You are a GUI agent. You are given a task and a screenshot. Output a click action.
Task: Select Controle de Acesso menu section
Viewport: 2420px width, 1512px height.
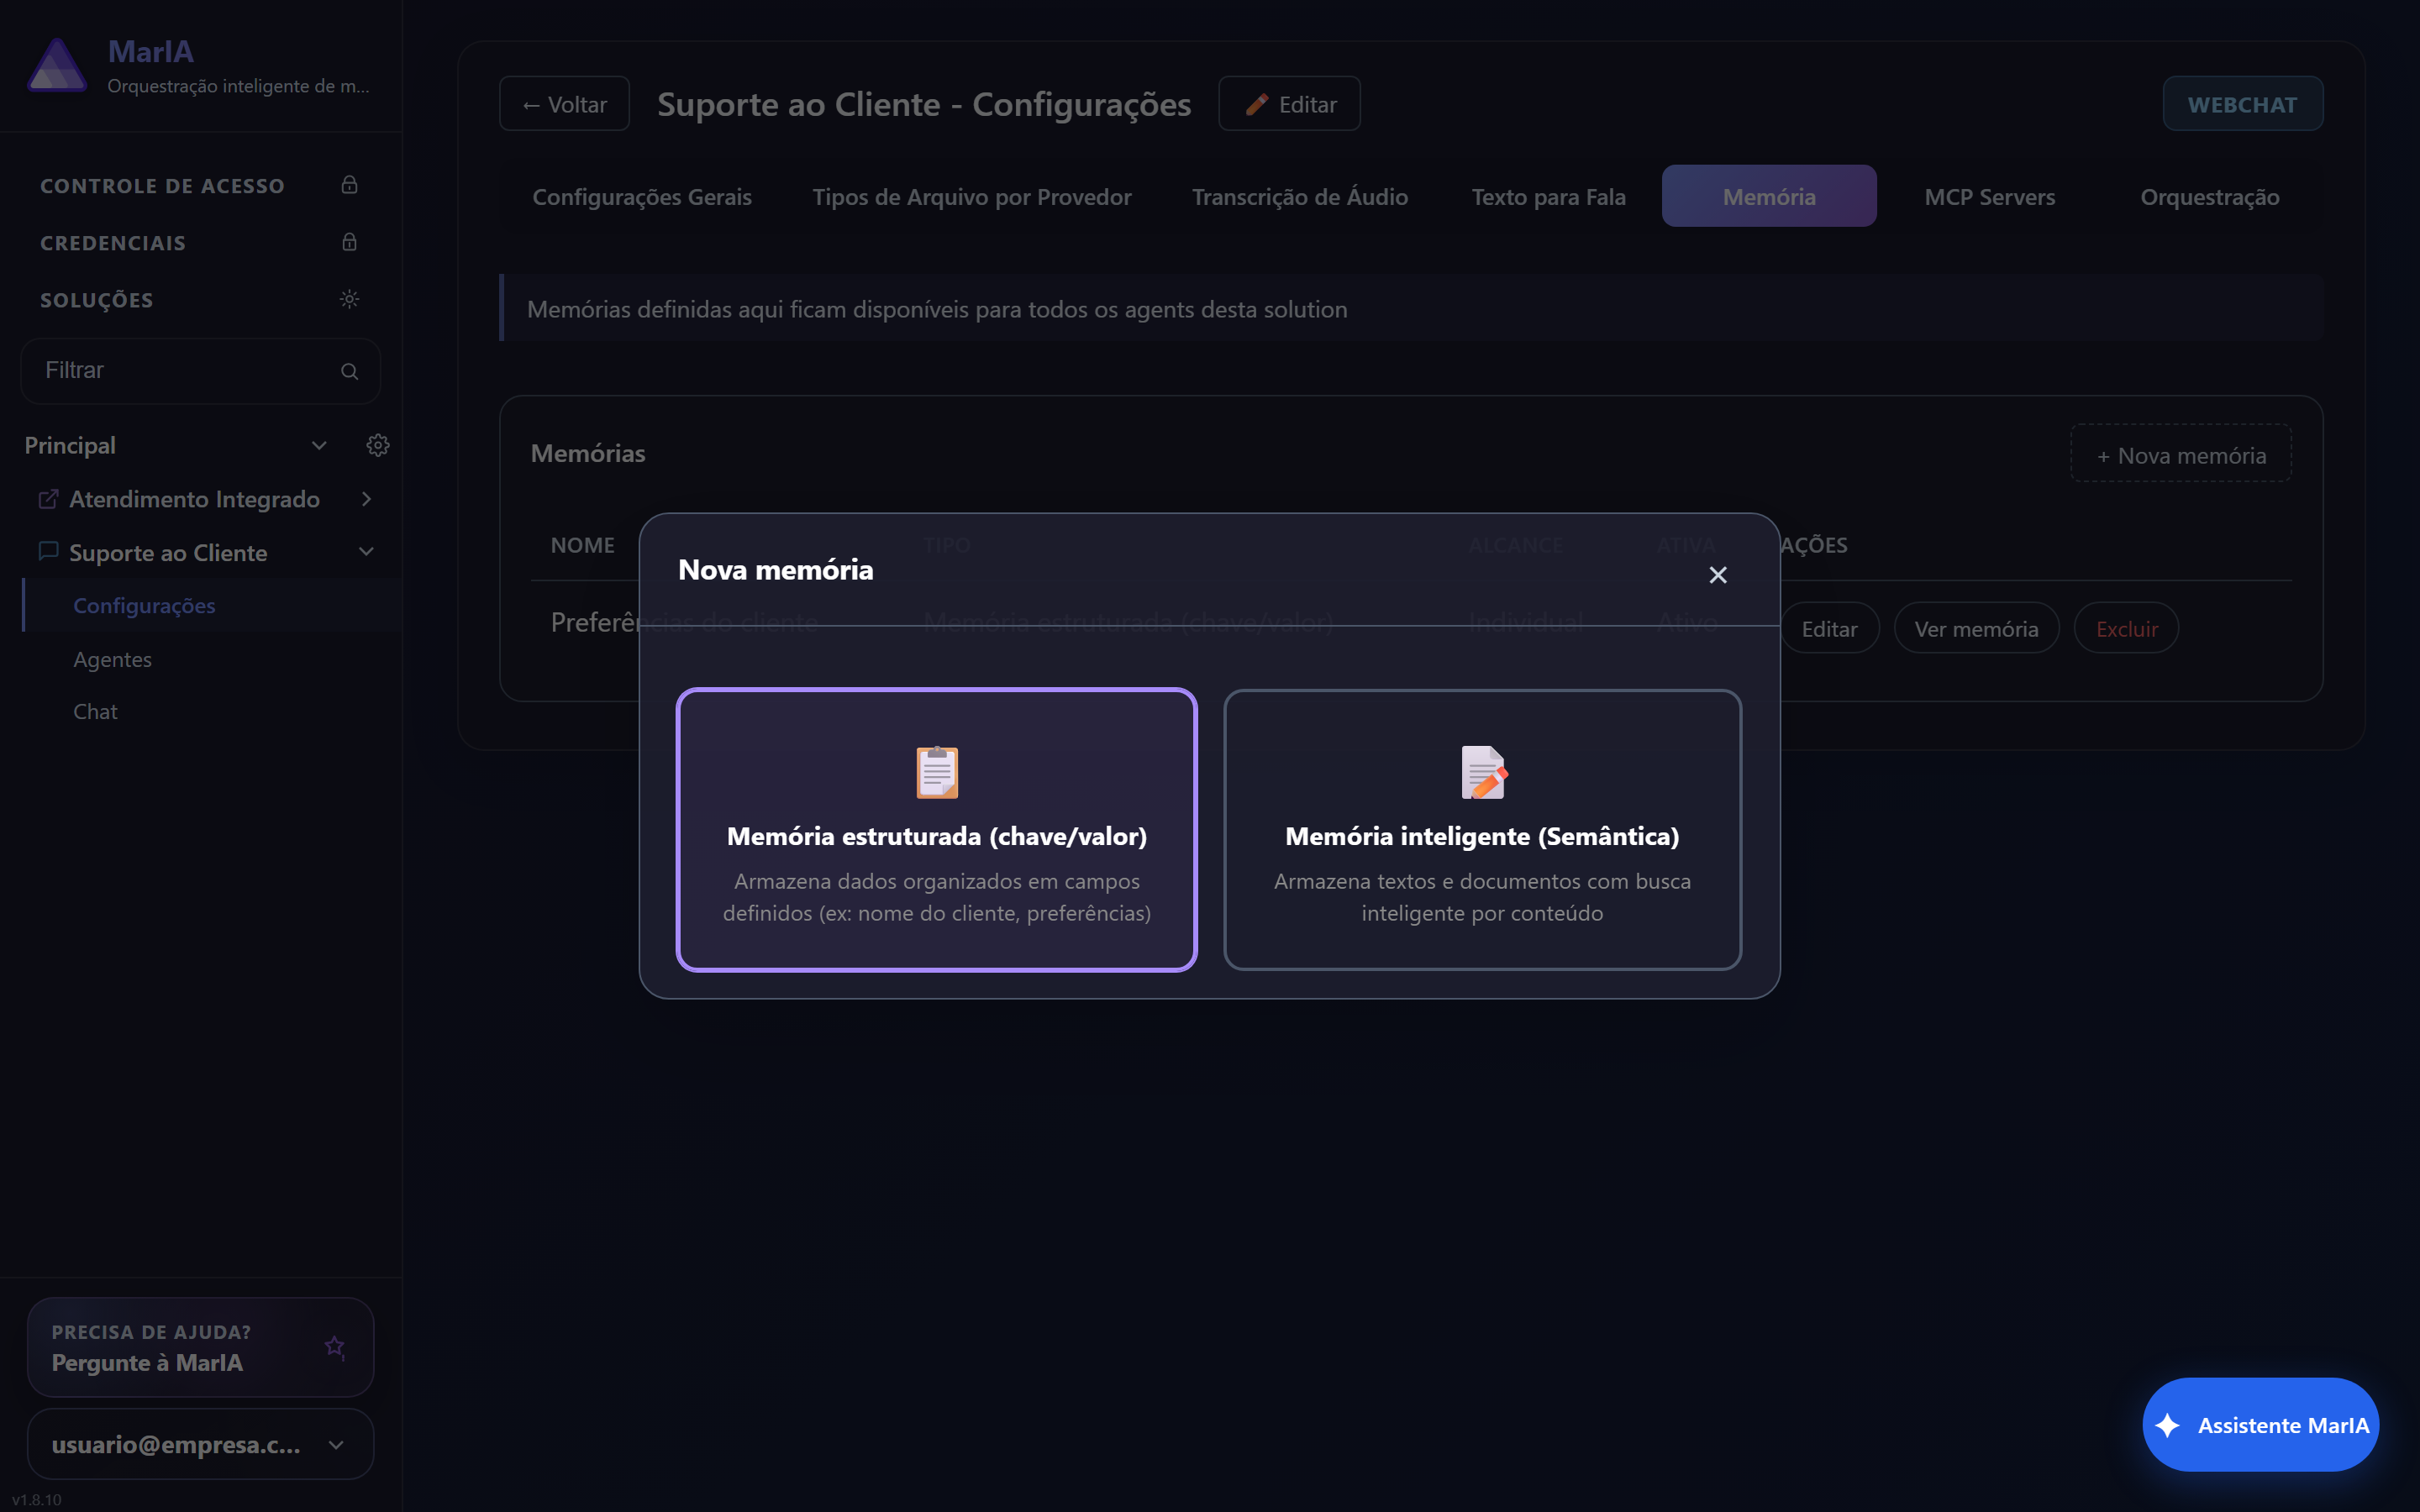[200, 185]
